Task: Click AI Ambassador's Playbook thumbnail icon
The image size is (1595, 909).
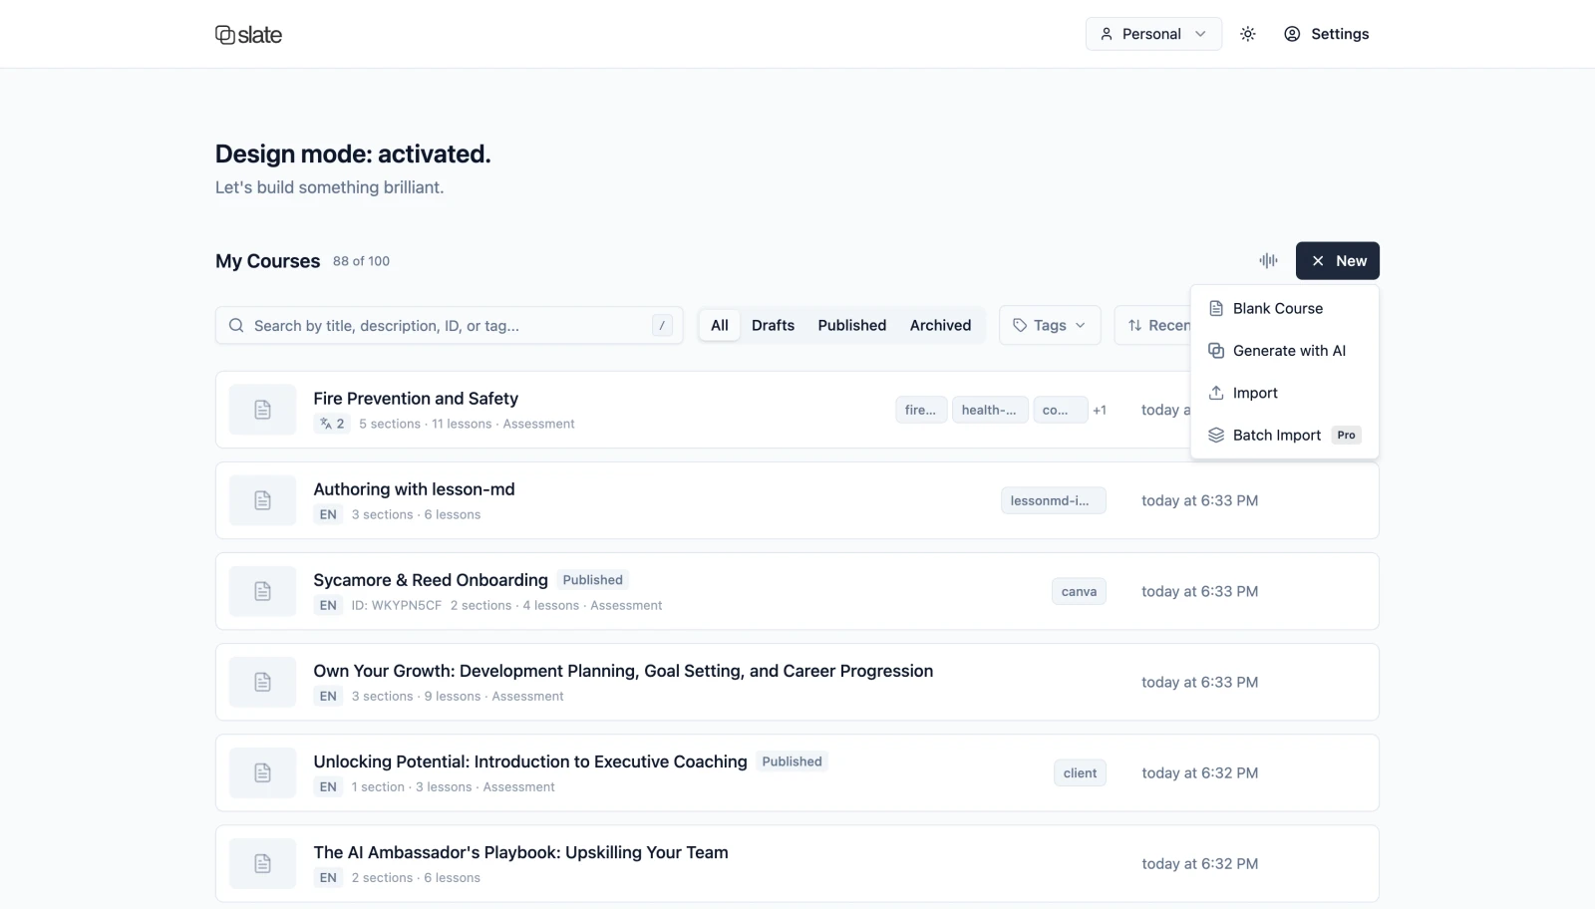Action: pos(262,863)
